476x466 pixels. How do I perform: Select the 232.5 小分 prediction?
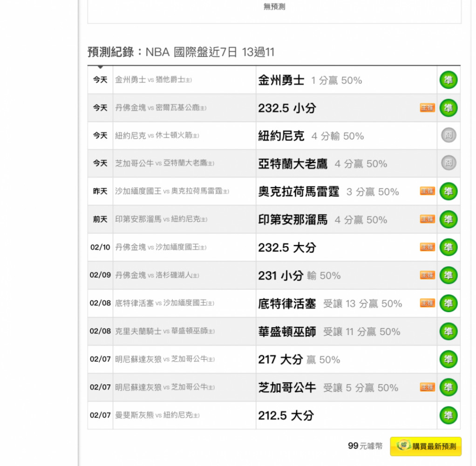click(x=287, y=109)
